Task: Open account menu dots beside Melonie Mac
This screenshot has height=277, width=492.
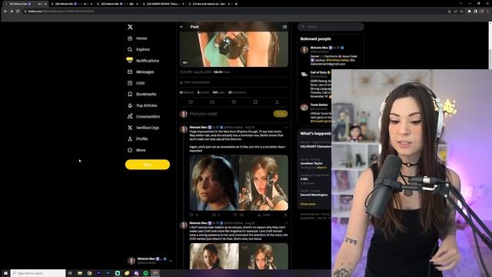Action: (171, 261)
